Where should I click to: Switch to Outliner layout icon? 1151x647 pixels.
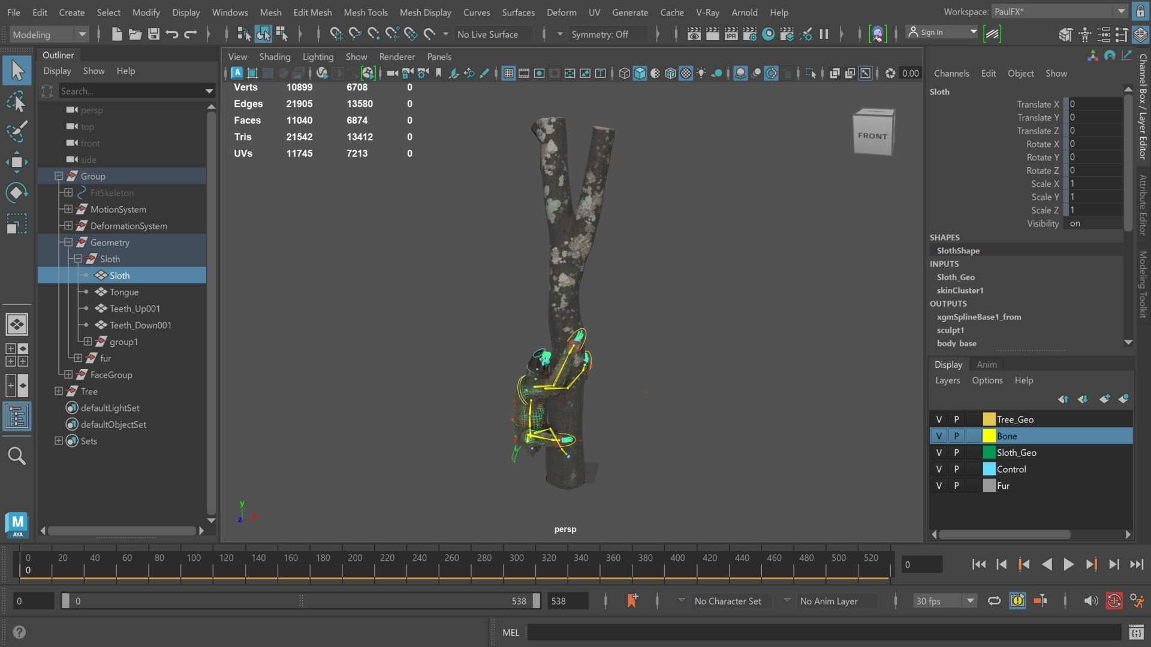(x=17, y=416)
